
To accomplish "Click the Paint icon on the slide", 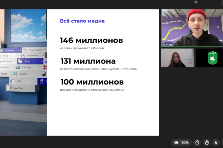I will (12, 81).
